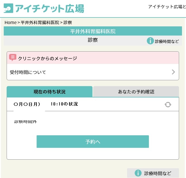Click the クリニックからのメッセージ heading
Viewport: 186px width, 178px height.
pos(47,58)
